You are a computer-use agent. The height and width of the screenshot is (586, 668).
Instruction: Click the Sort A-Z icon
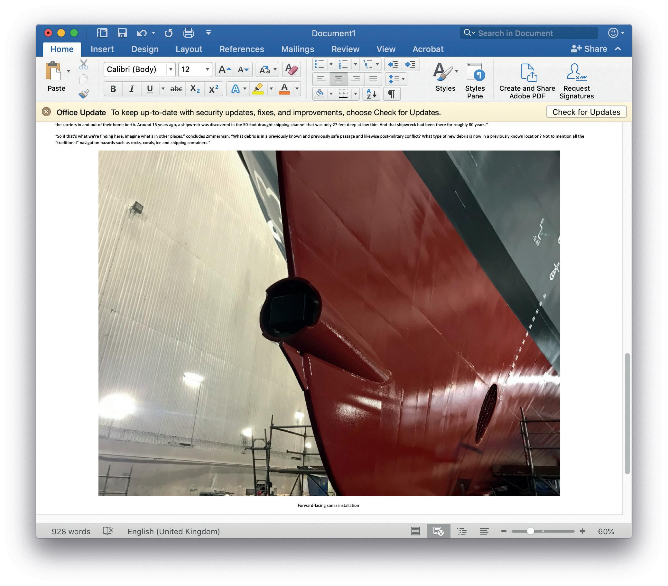pyautogui.click(x=371, y=94)
